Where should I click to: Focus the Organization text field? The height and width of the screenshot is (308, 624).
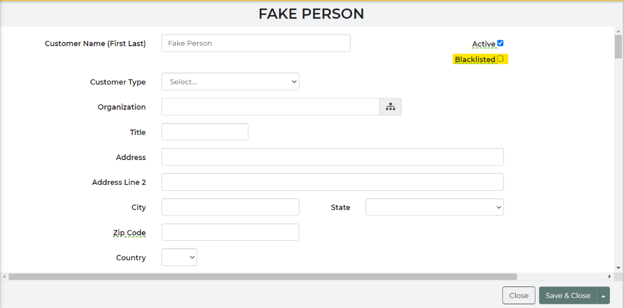coord(270,107)
